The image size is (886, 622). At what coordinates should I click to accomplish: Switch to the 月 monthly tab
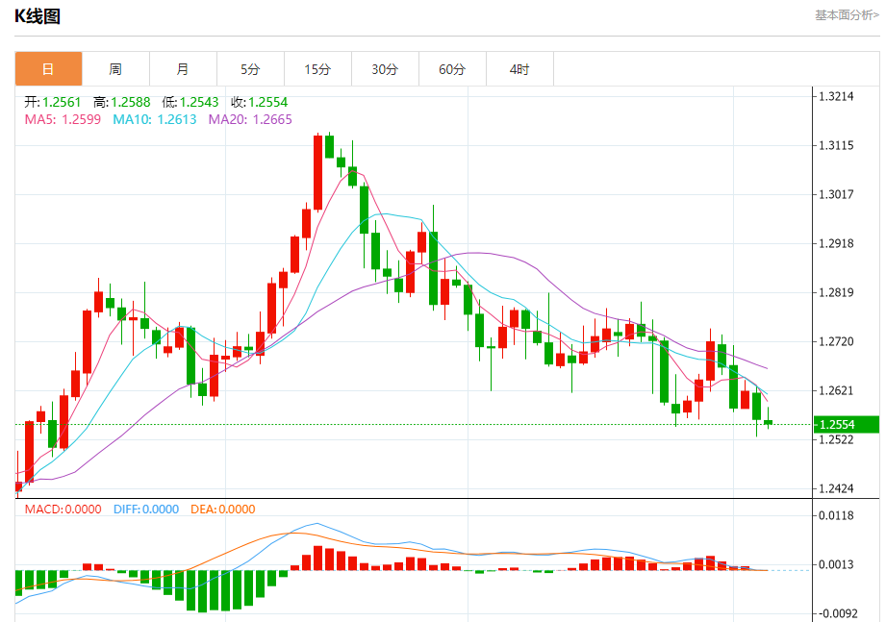click(x=183, y=69)
